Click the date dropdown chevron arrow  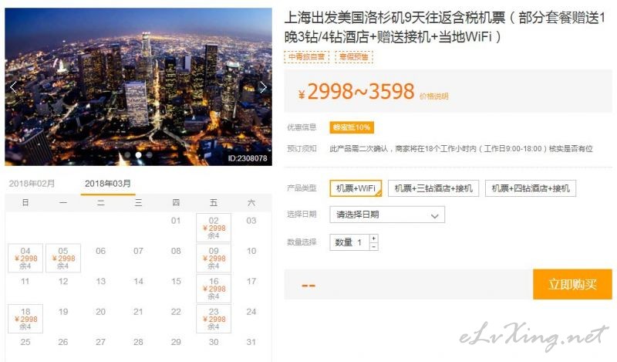coord(434,216)
